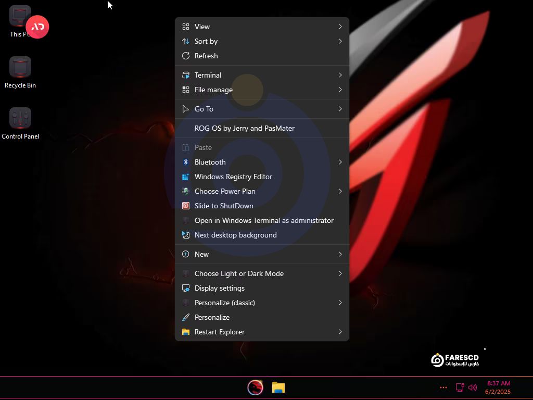Image resolution: width=533 pixels, height=400 pixels.
Task: Click the Go To pointer icon
Action: [186, 109]
